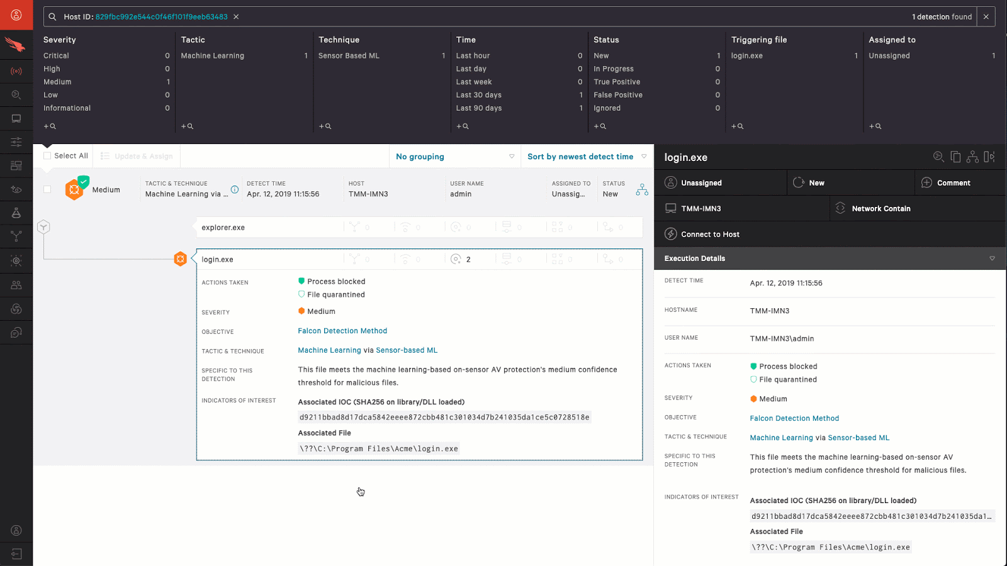Image resolution: width=1007 pixels, height=566 pixels.
Task: Open the process tree view icon
Action: pyautogui.click(x=972, y=157)
